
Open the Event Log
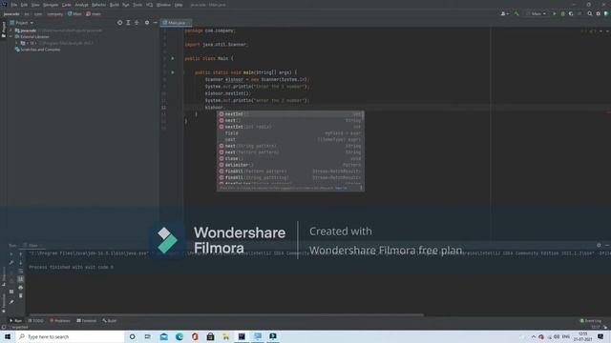591,321
